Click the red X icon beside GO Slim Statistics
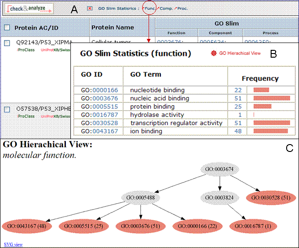 [90, 8]
